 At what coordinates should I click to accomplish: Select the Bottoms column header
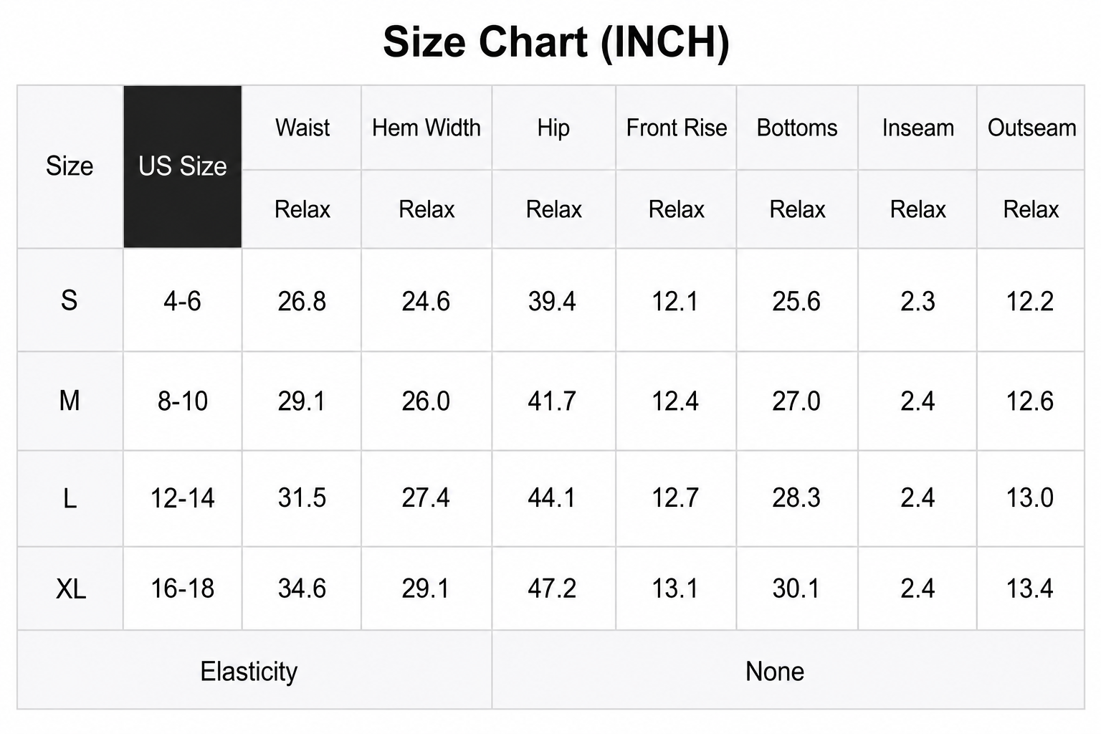click(x=797, y=128)
